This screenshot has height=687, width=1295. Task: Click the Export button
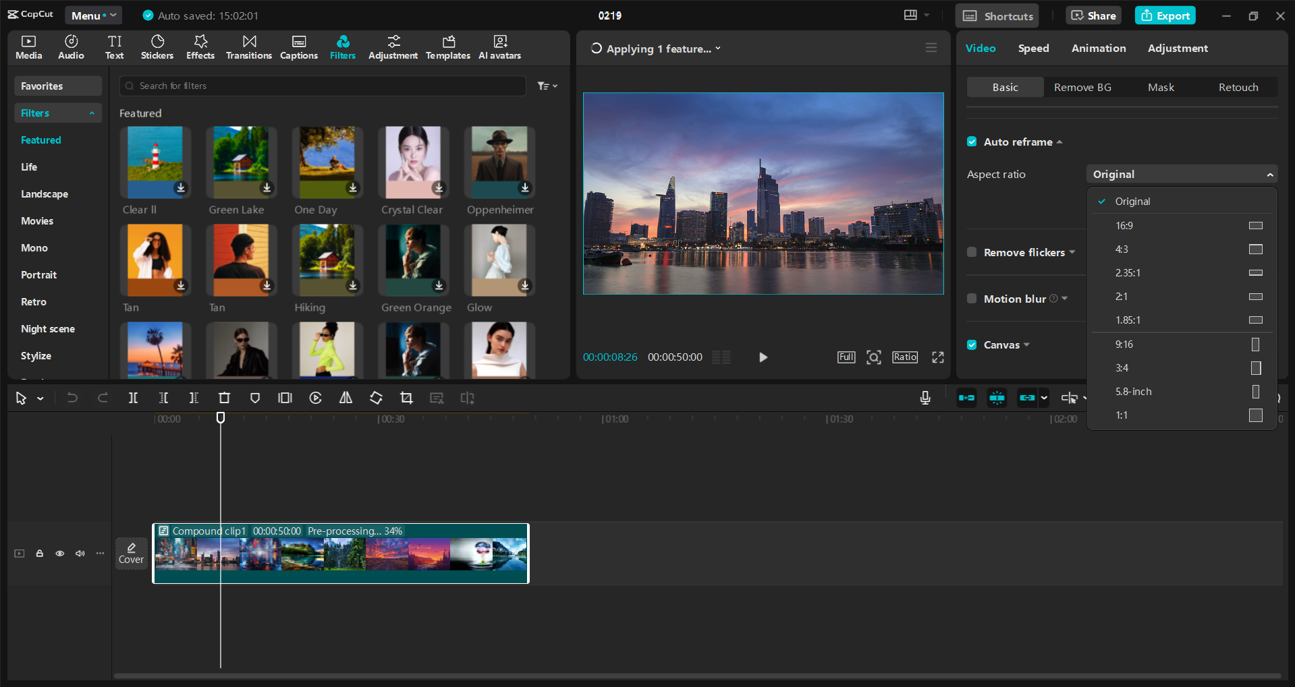1165,16
